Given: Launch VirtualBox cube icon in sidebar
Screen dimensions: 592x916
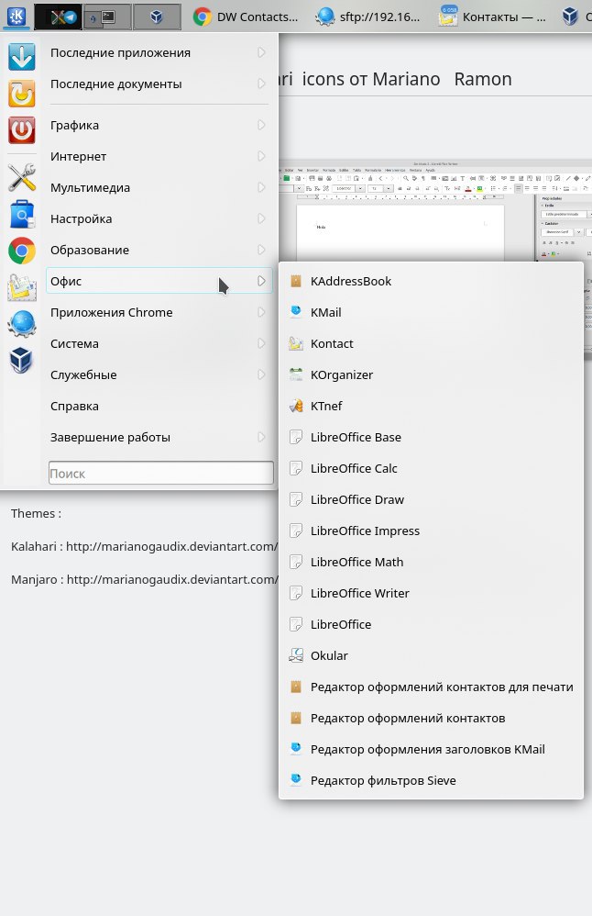Looking at the screenshot, I should click(x=22, y=360).
